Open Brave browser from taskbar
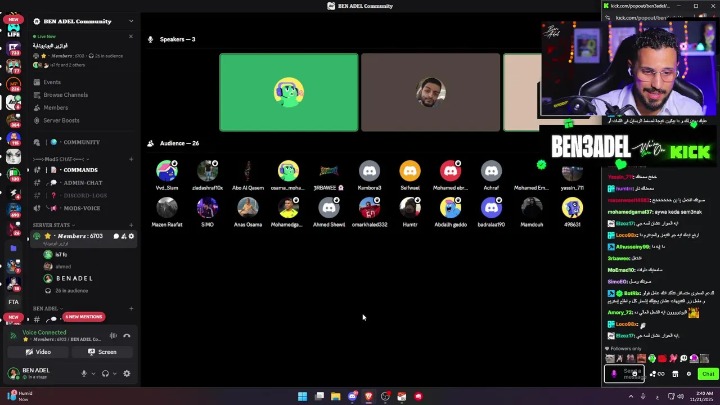The width and height of the screenshot is (720, 405). point(368,397)
